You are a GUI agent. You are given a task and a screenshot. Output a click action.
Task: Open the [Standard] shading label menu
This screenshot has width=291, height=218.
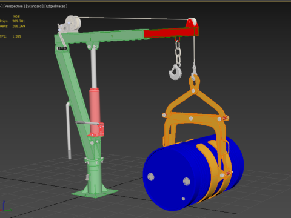tap(35, 6)
